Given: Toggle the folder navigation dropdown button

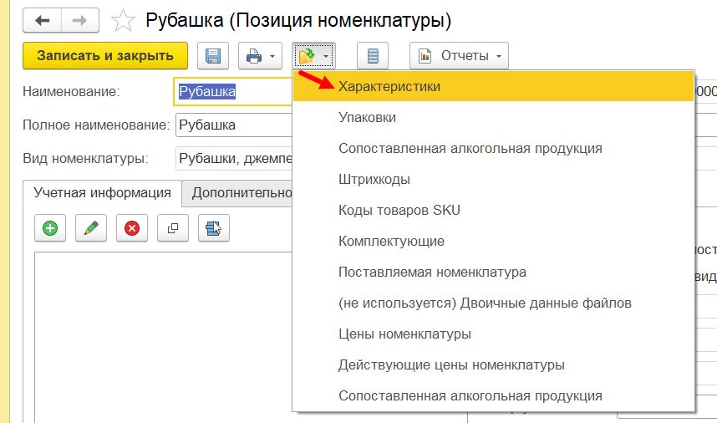Looking at the screenshot, I should pos(313,56).
